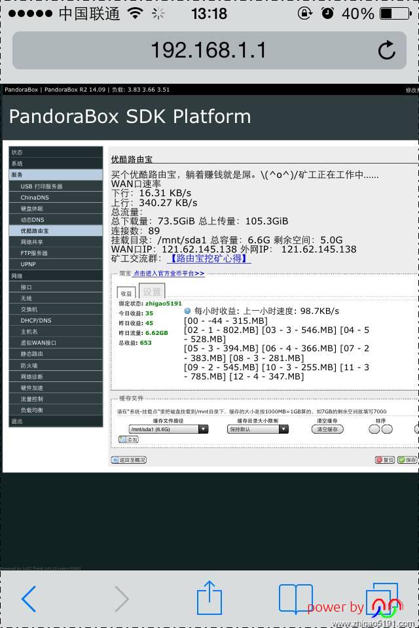The image size is (419, 628).
Task: Open the Safari share sheet icon
Action: click(209, 597)
